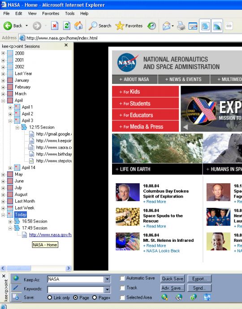Viewport: 242px width, 309px height.
Task: Toggle keepoint toolbar blue-green icon
Action: tap(217, 26)
